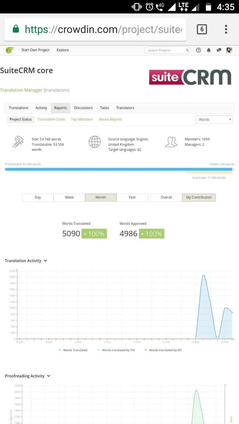Image resolution: width=239 pixels, height=424 pixels.
Task: Toggle Words translated by MT legend
Action: pos(163,350)
